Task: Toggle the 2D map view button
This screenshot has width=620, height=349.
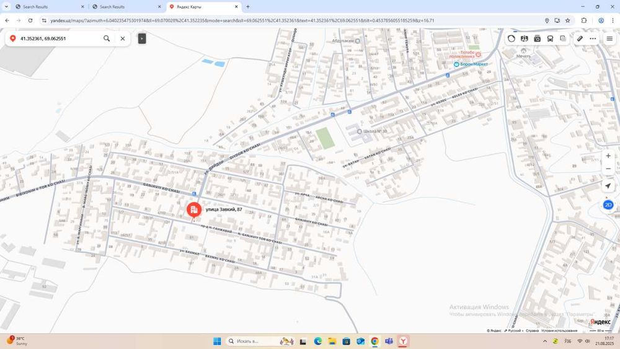Action: tap(608, 205)
